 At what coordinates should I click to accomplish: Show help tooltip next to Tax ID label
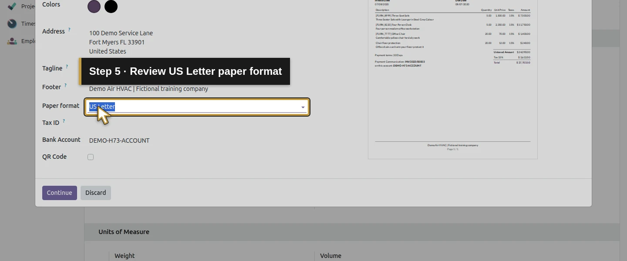[x=64, y=121]
